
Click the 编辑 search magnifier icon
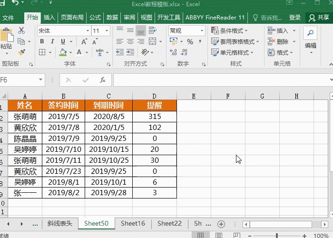(x=310, y=33)
